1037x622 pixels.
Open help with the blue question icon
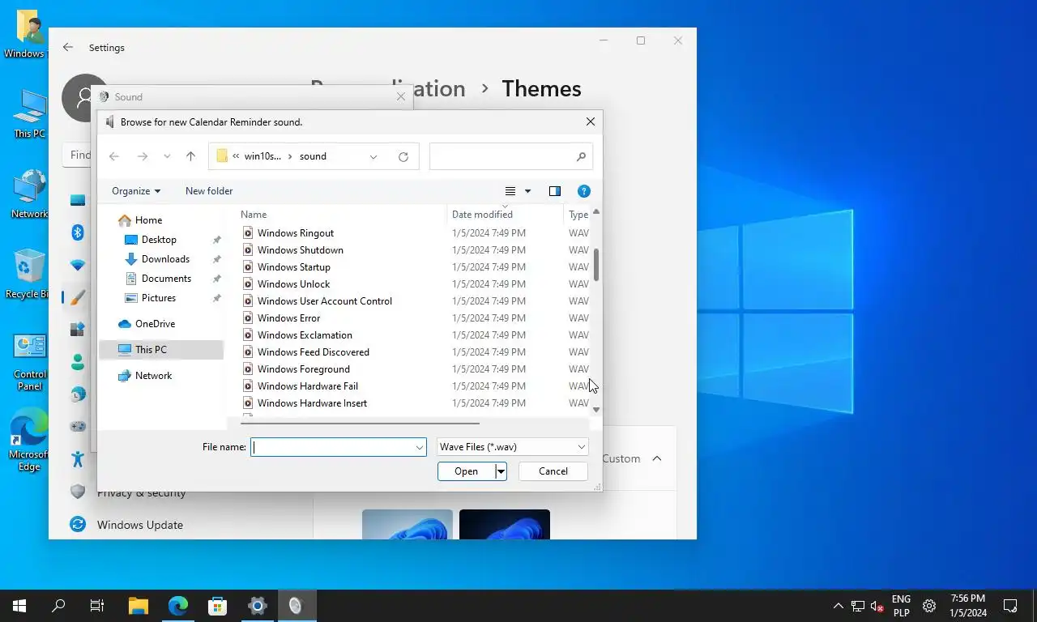583,191
